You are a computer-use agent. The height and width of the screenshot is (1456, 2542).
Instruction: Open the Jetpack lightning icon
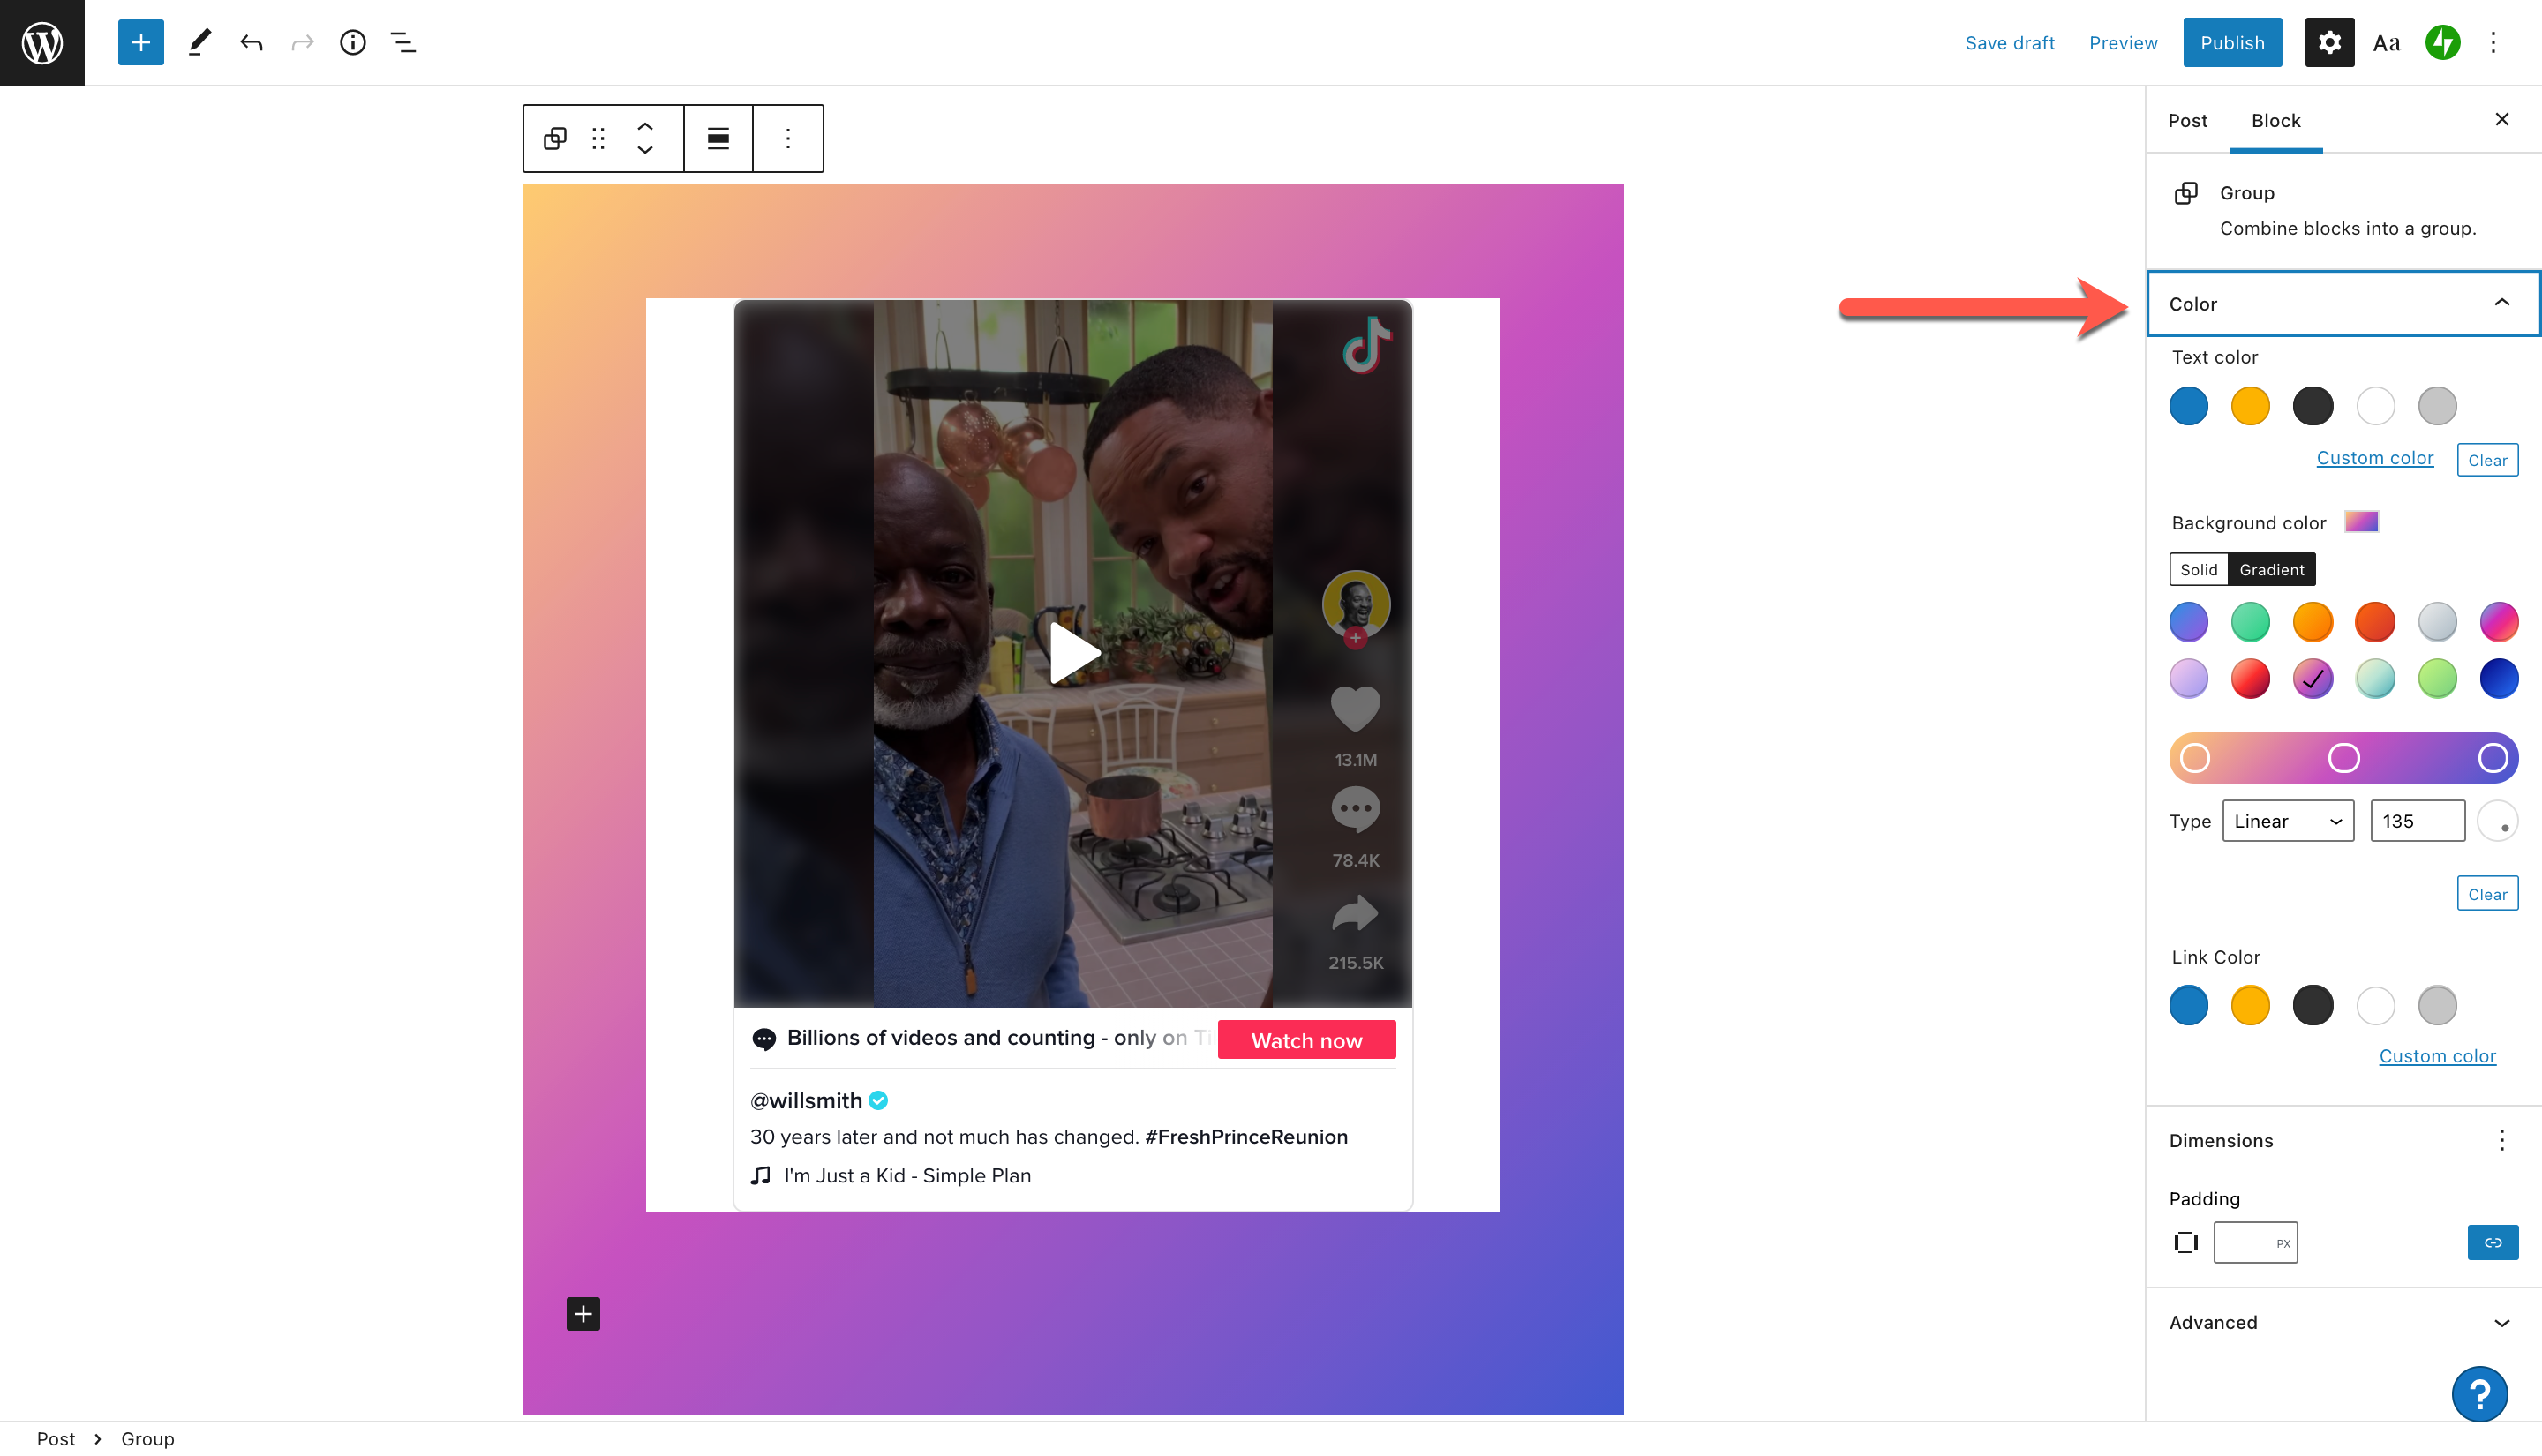[x=2442, y=42]
